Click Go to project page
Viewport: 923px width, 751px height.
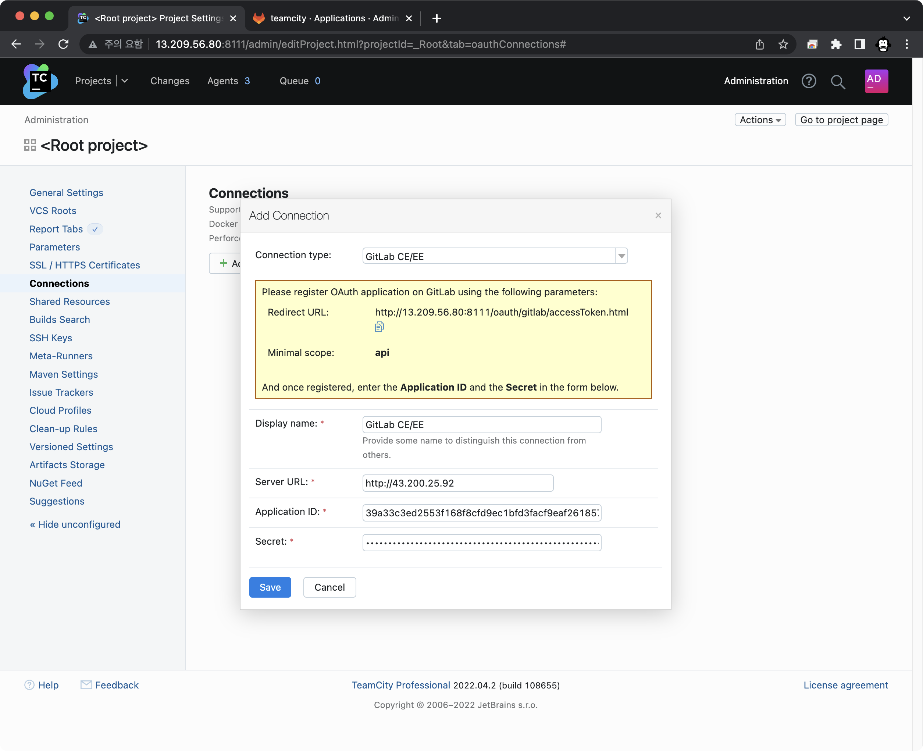pyautogui.click(x=841, y=120)
